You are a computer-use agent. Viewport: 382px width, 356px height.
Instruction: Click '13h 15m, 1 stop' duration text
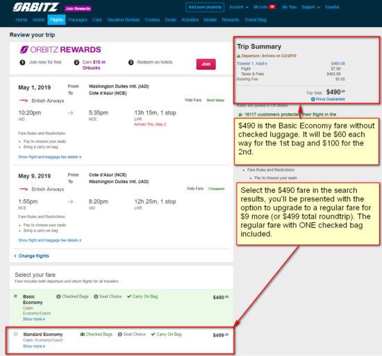coord(155,112)
